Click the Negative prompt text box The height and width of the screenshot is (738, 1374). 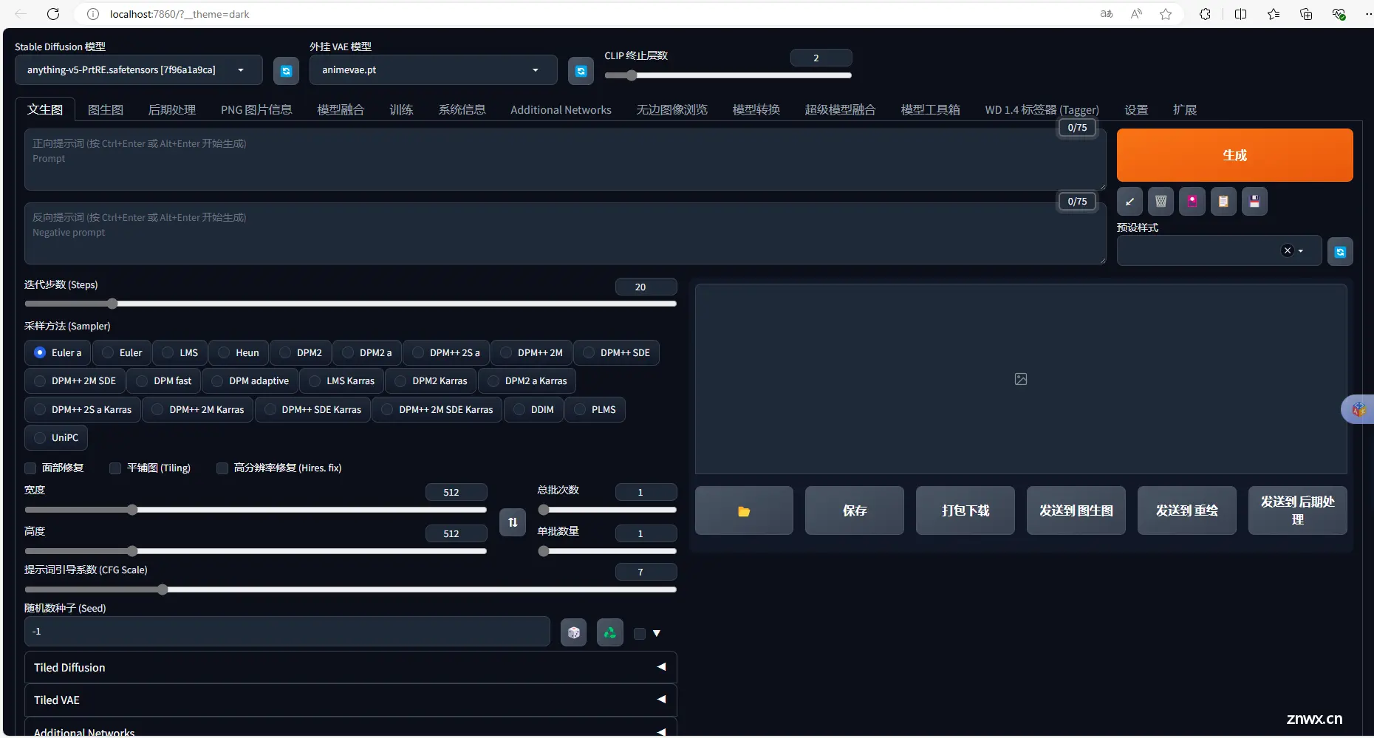[565, 233]
